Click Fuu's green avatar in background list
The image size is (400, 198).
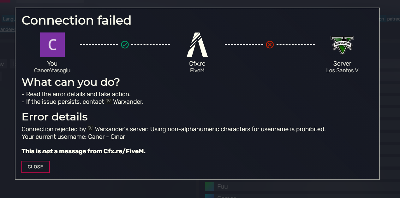pos(209,186)
